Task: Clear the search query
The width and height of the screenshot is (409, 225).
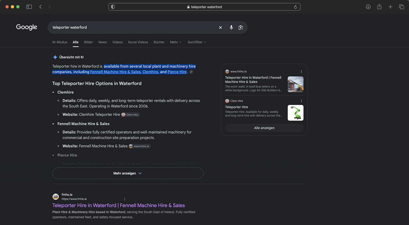Action: coord(220,27)
